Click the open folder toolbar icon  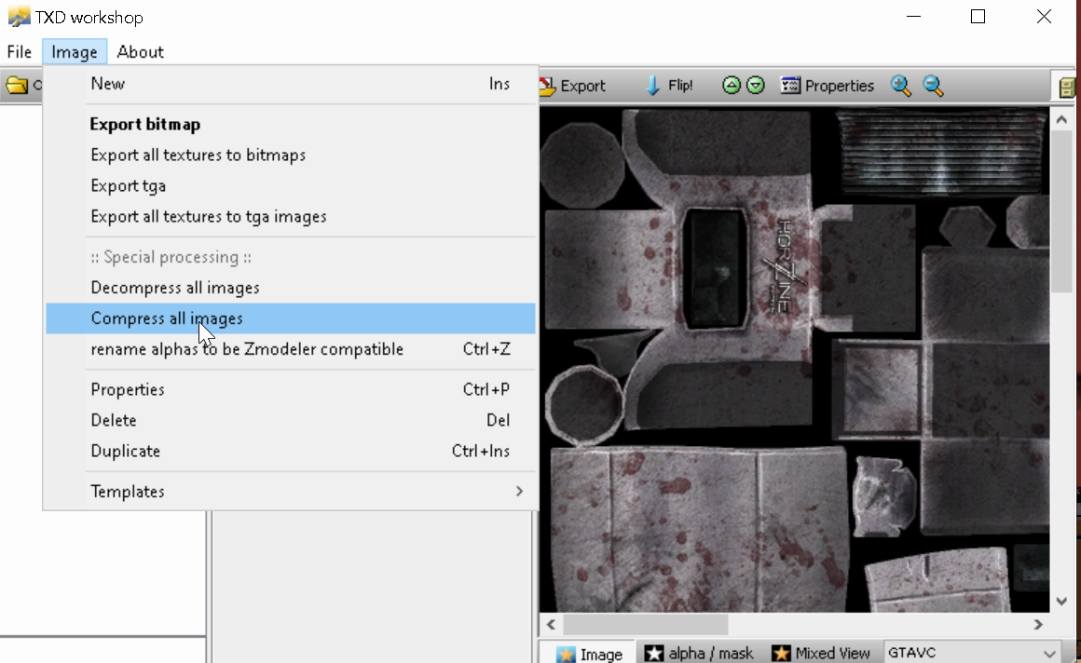click(17, 86)
